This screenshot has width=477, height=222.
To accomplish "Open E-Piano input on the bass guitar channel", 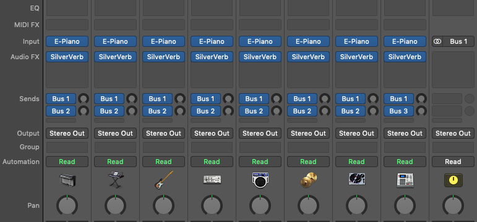I will [164, 41].
